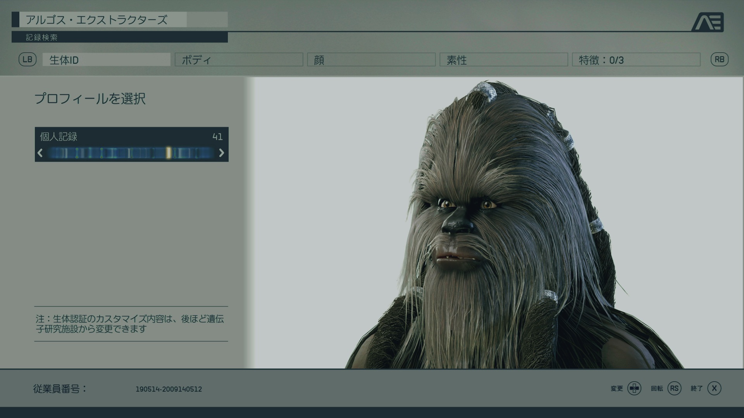Click the 変更 control label
This screenshot has height=418, width=744.
617,388
